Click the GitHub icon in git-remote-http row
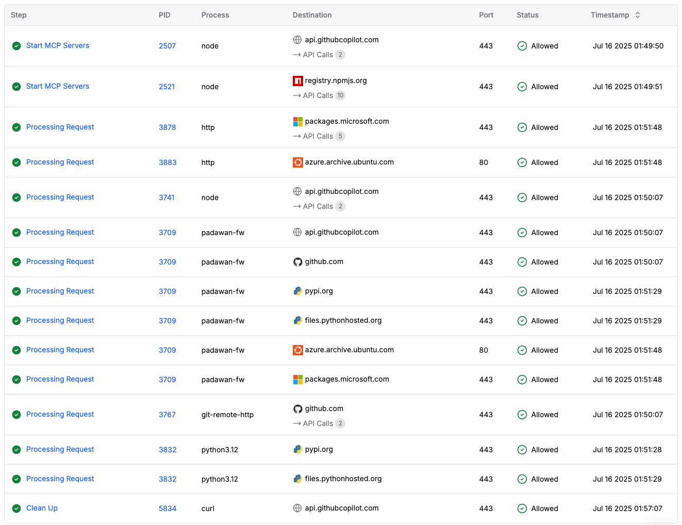Viewport: 682px width, 525px height. pos(297,408)
